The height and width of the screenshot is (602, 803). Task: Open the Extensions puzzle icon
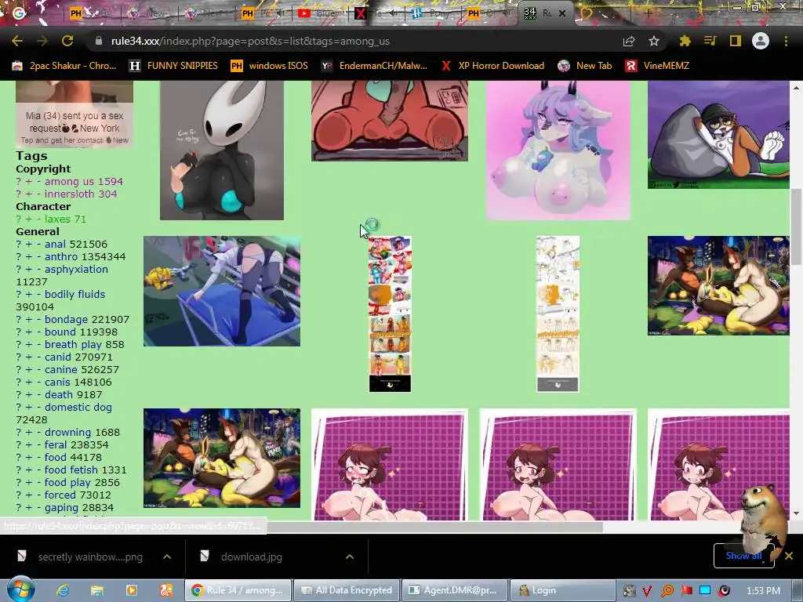685,41
